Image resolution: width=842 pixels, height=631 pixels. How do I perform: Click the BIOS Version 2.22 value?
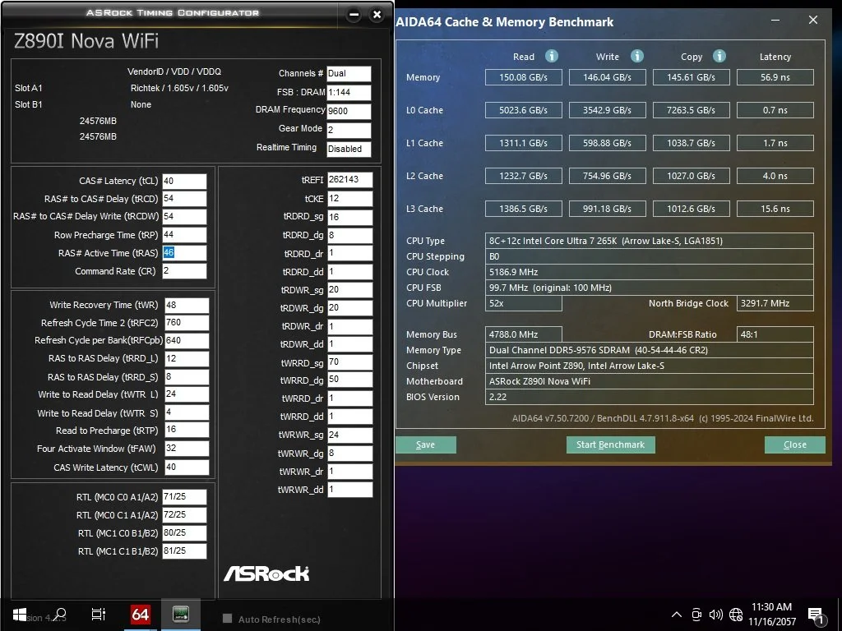[x=650, y=397]
